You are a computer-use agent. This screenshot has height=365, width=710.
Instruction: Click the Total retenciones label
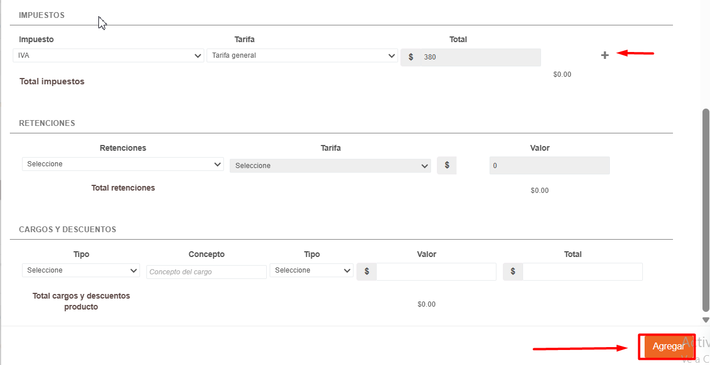[x=123, y=188]
